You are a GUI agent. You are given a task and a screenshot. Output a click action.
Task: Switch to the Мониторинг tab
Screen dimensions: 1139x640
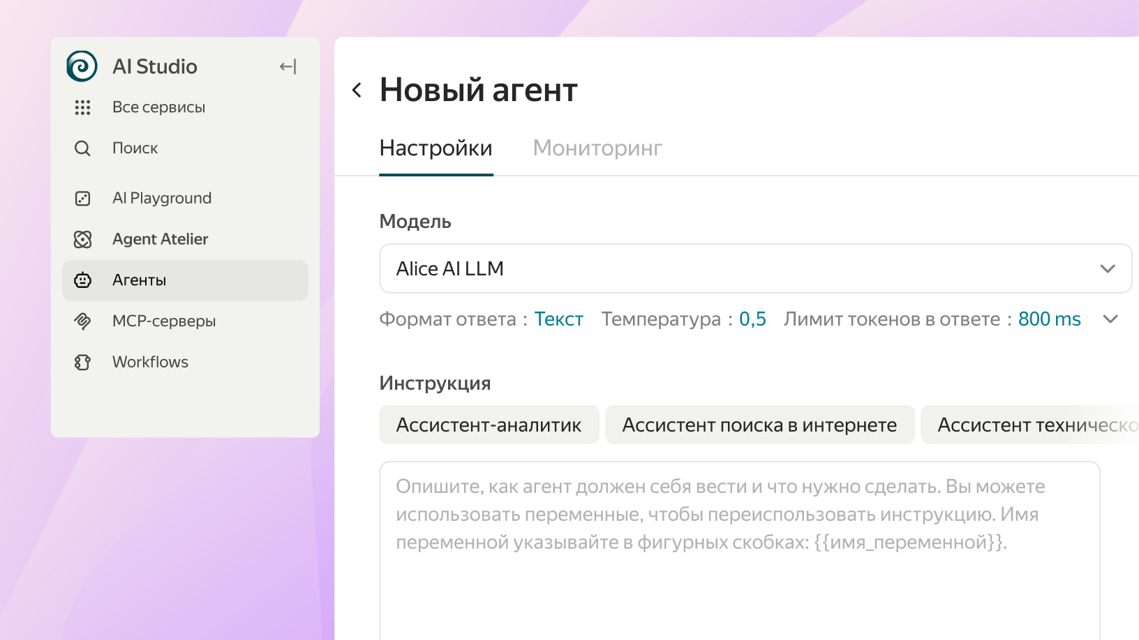click(x=597, y=148)
